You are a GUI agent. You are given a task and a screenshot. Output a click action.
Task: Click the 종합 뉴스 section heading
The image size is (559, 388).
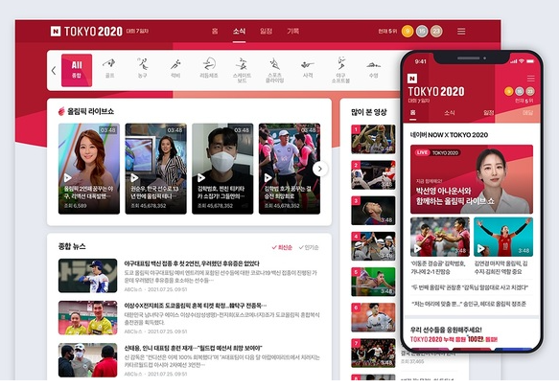[72, 246]
